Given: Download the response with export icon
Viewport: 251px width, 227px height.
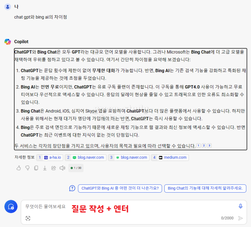Looking at the screenshot, I should [45, 168].
